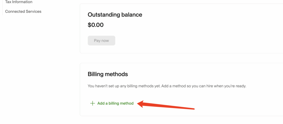Click the sidebar's vertical divider line
The width and height of the screenshot is (283, 124).
point(2,8)
